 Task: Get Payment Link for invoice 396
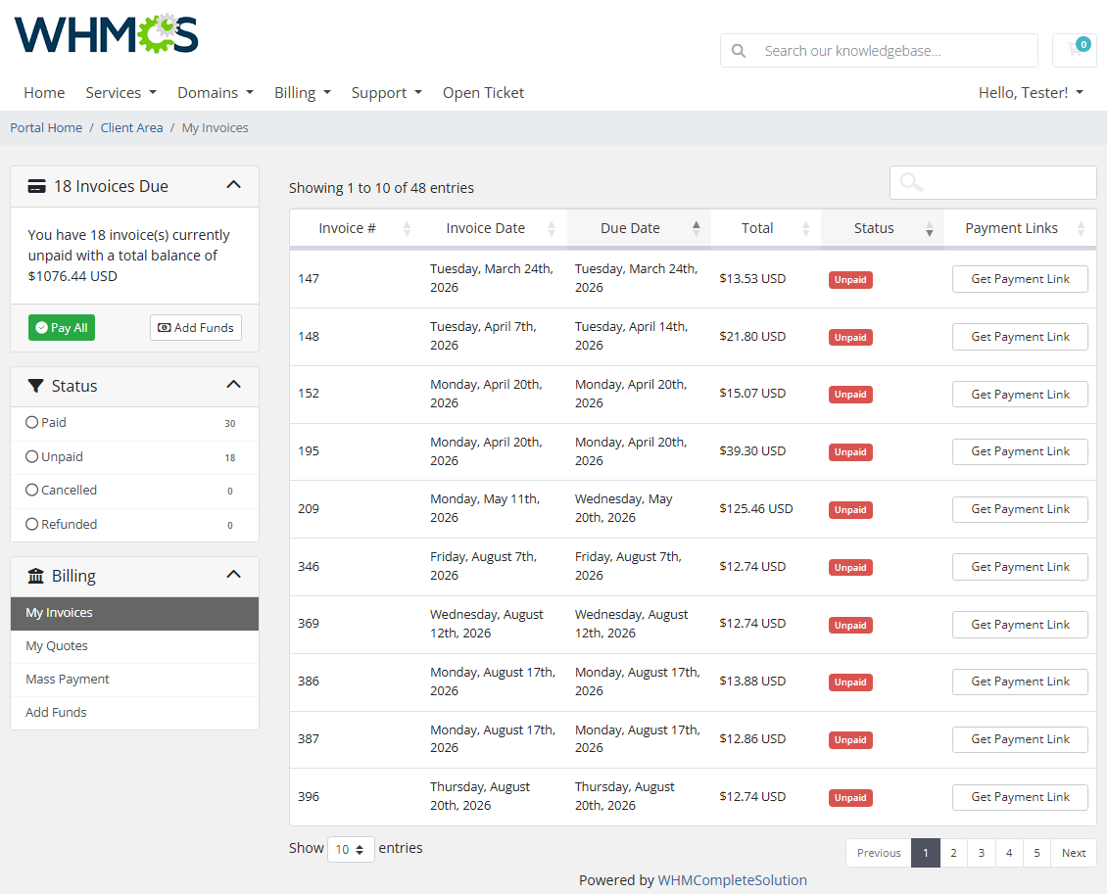pyautogui.click(x=1020, y=797)
